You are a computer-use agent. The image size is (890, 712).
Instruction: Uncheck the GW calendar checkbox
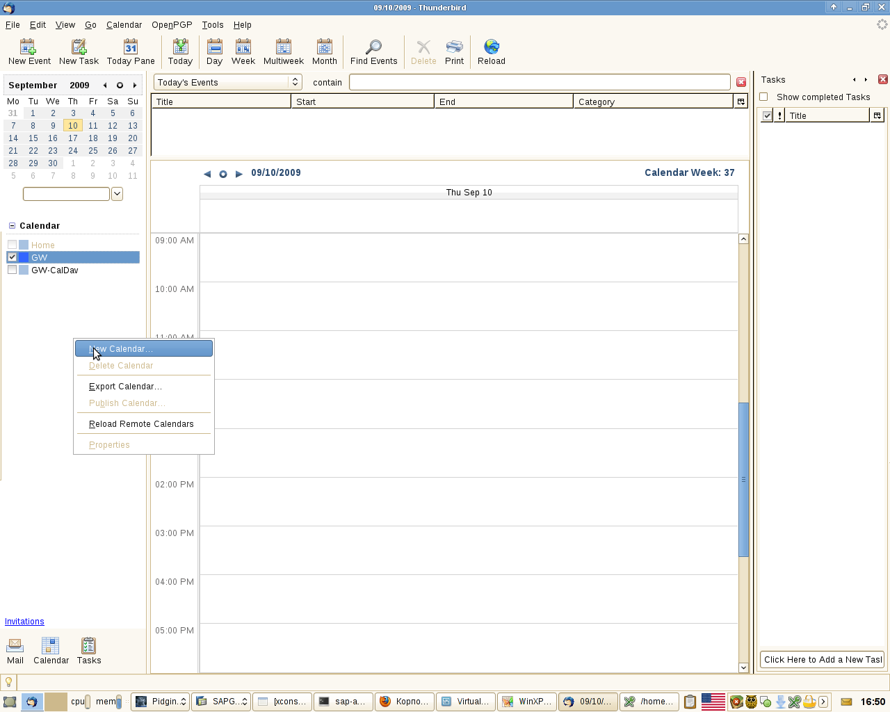(12, 257)
